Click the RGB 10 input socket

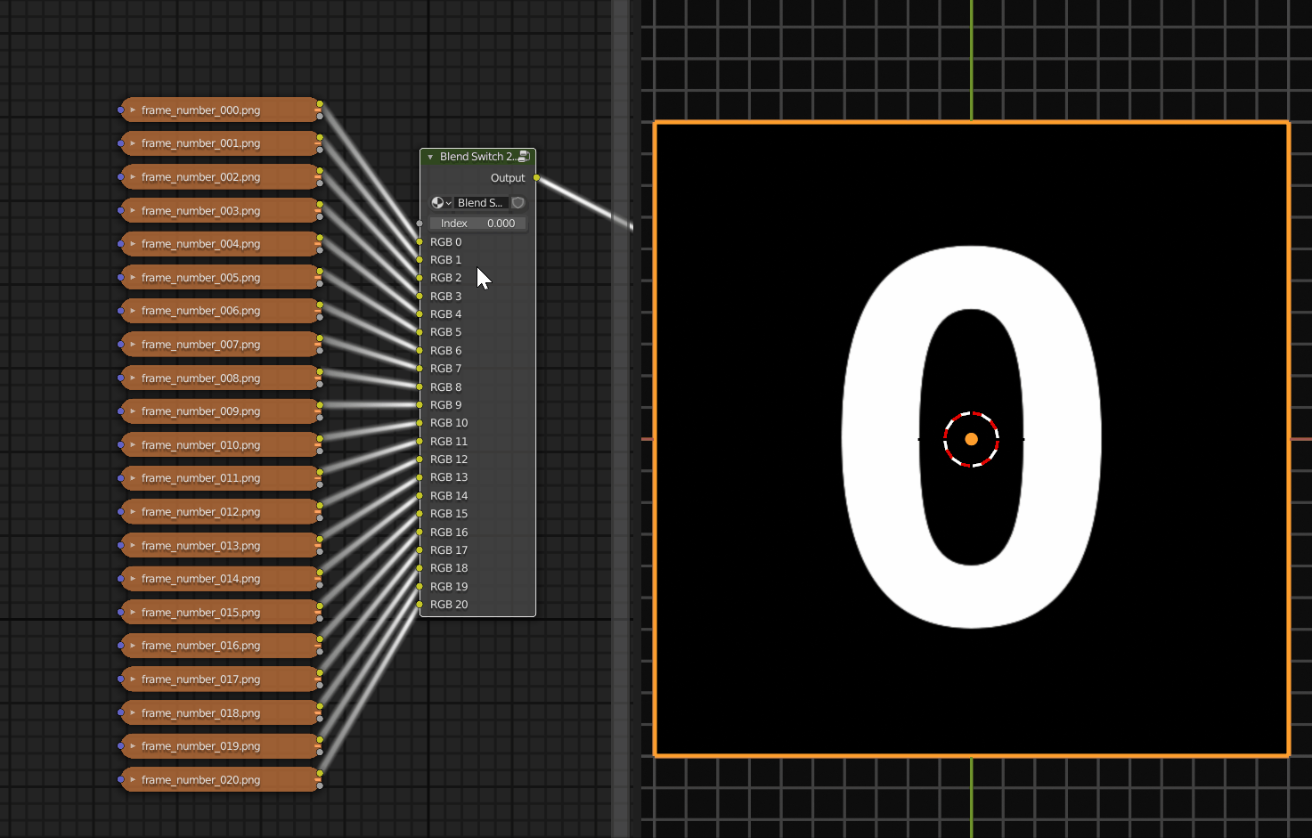(x=420, y=423)
